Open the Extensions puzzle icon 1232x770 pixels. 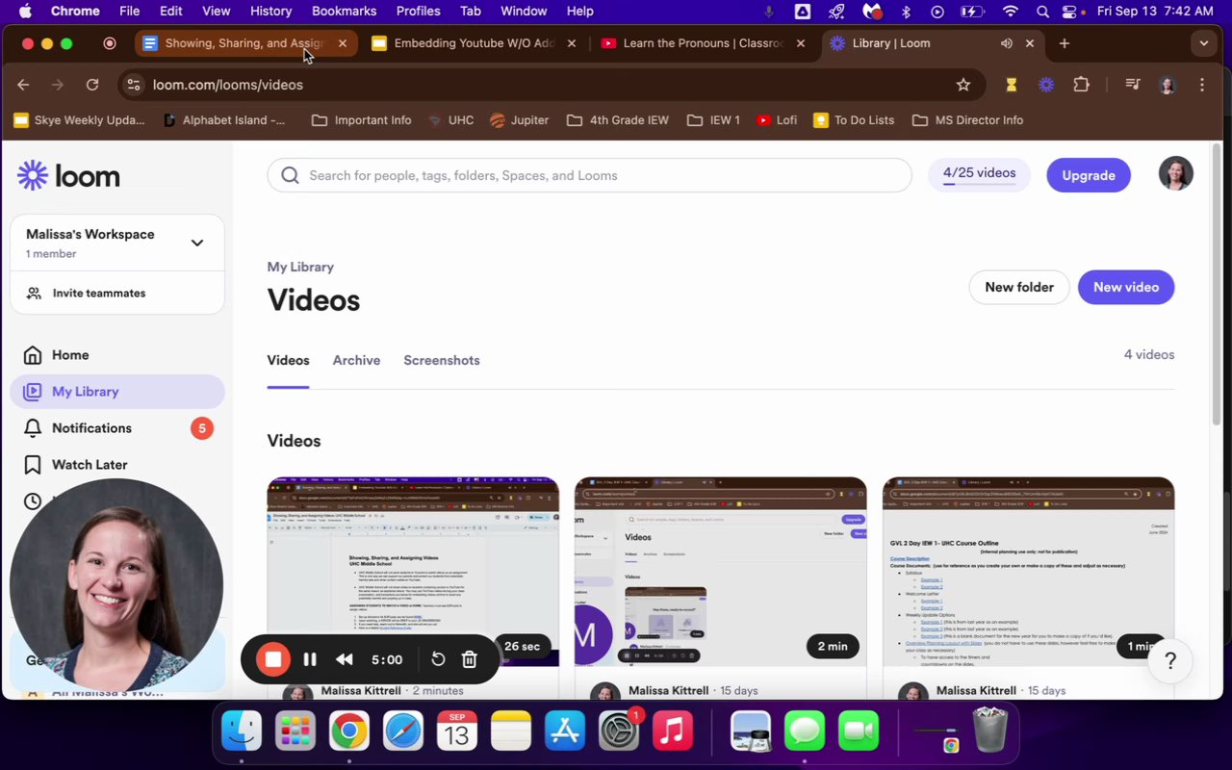point(1081,85)
